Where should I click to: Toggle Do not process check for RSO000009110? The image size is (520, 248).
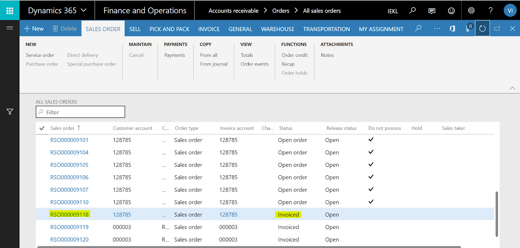[x=371, y=202]
